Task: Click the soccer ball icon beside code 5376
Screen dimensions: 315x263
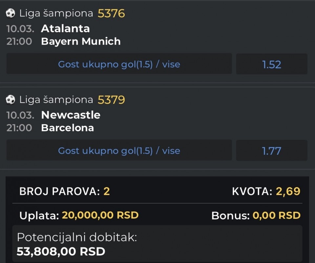Action: click(10, 13)
